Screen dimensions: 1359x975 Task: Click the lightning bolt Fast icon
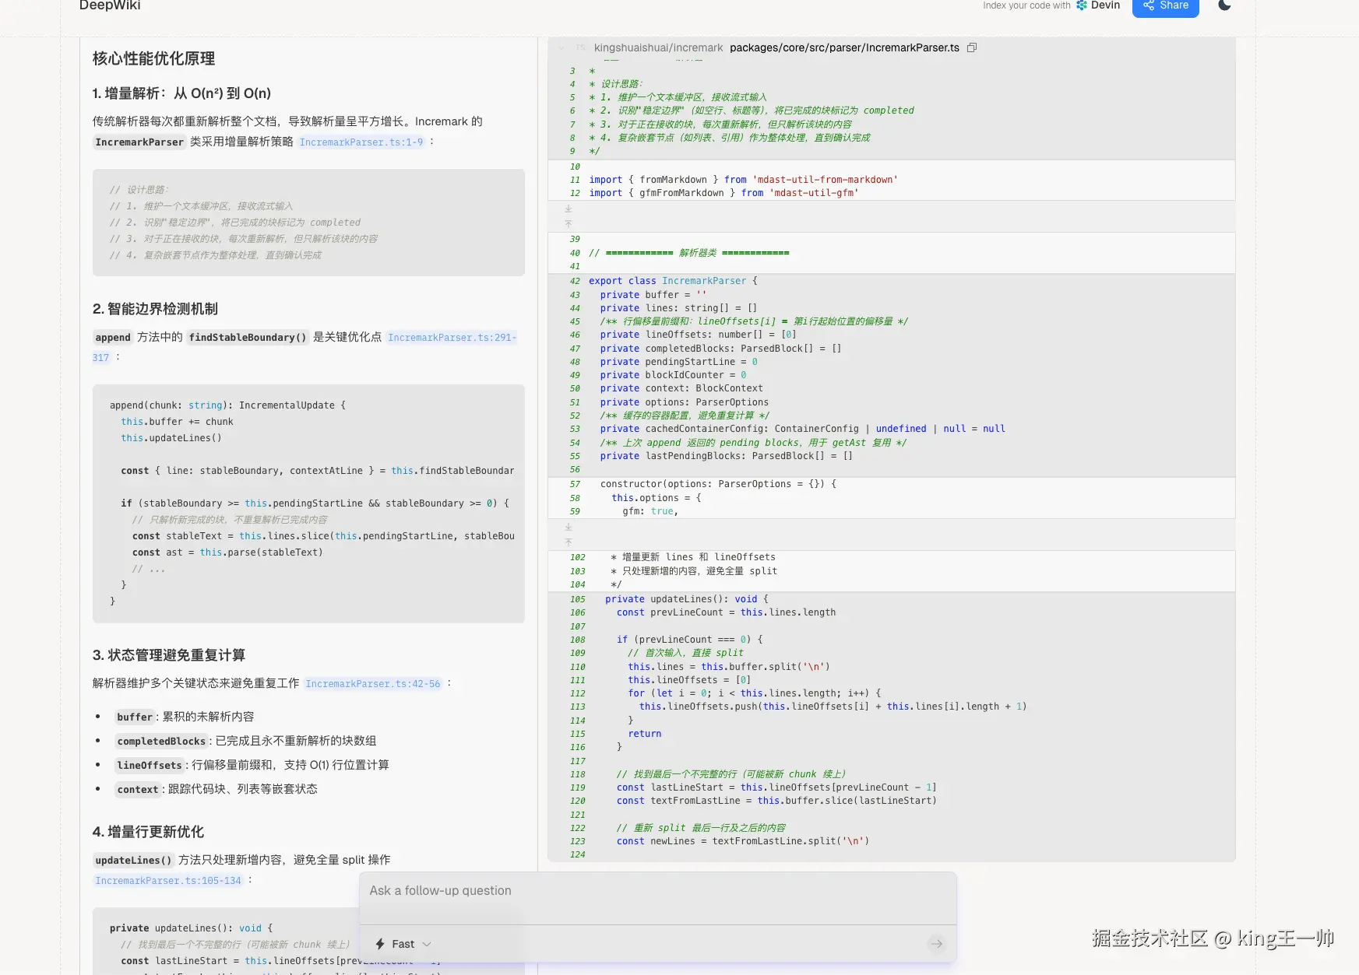point(380,944)
